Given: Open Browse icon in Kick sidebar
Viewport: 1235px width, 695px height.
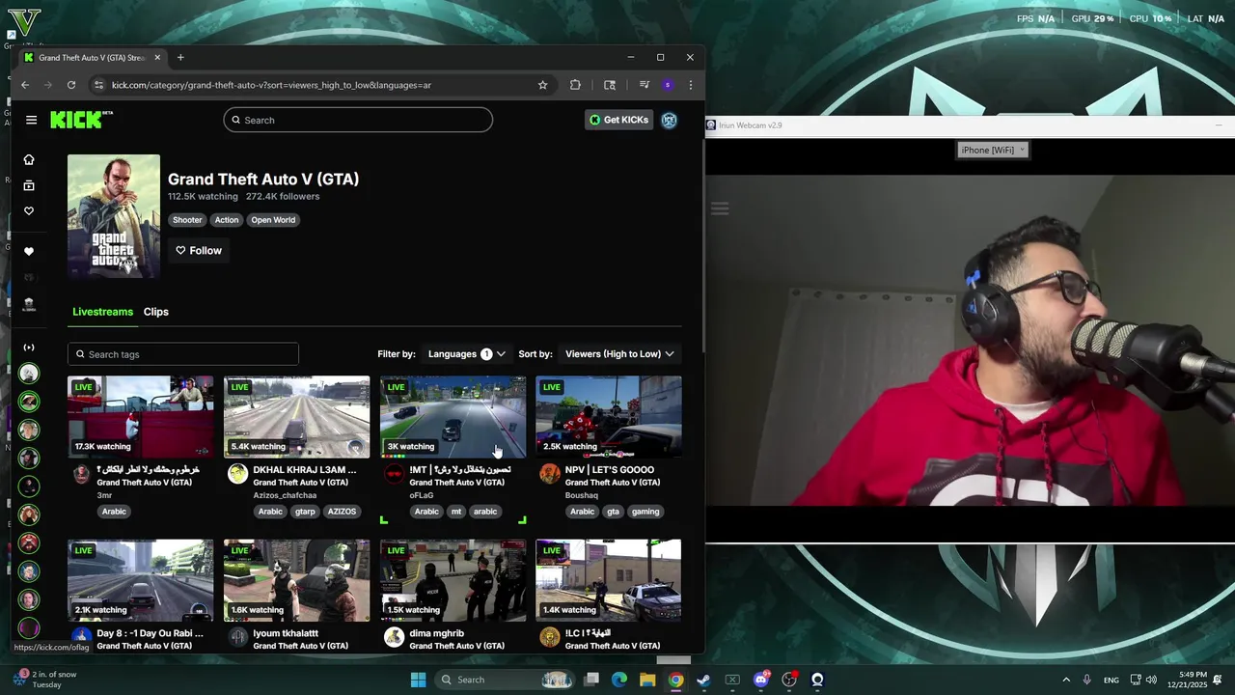Looking at the screenshot, I should pyautogui.click(x=29, y=185).
